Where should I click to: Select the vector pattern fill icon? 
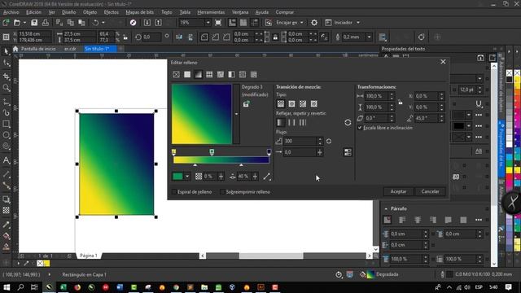coord(209,74)
